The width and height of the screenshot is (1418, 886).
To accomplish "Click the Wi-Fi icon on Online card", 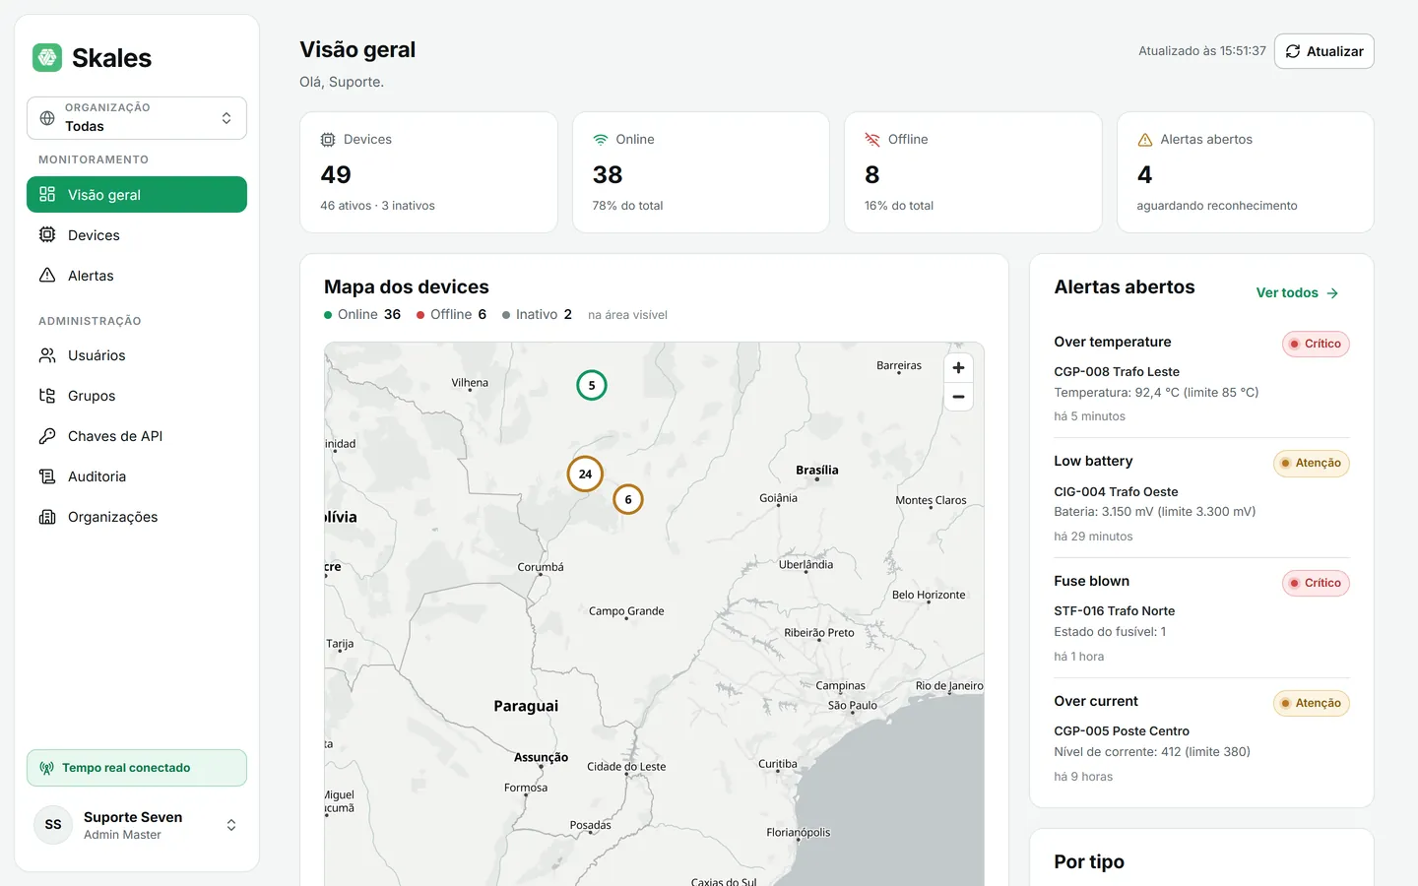I will [601, 140].
